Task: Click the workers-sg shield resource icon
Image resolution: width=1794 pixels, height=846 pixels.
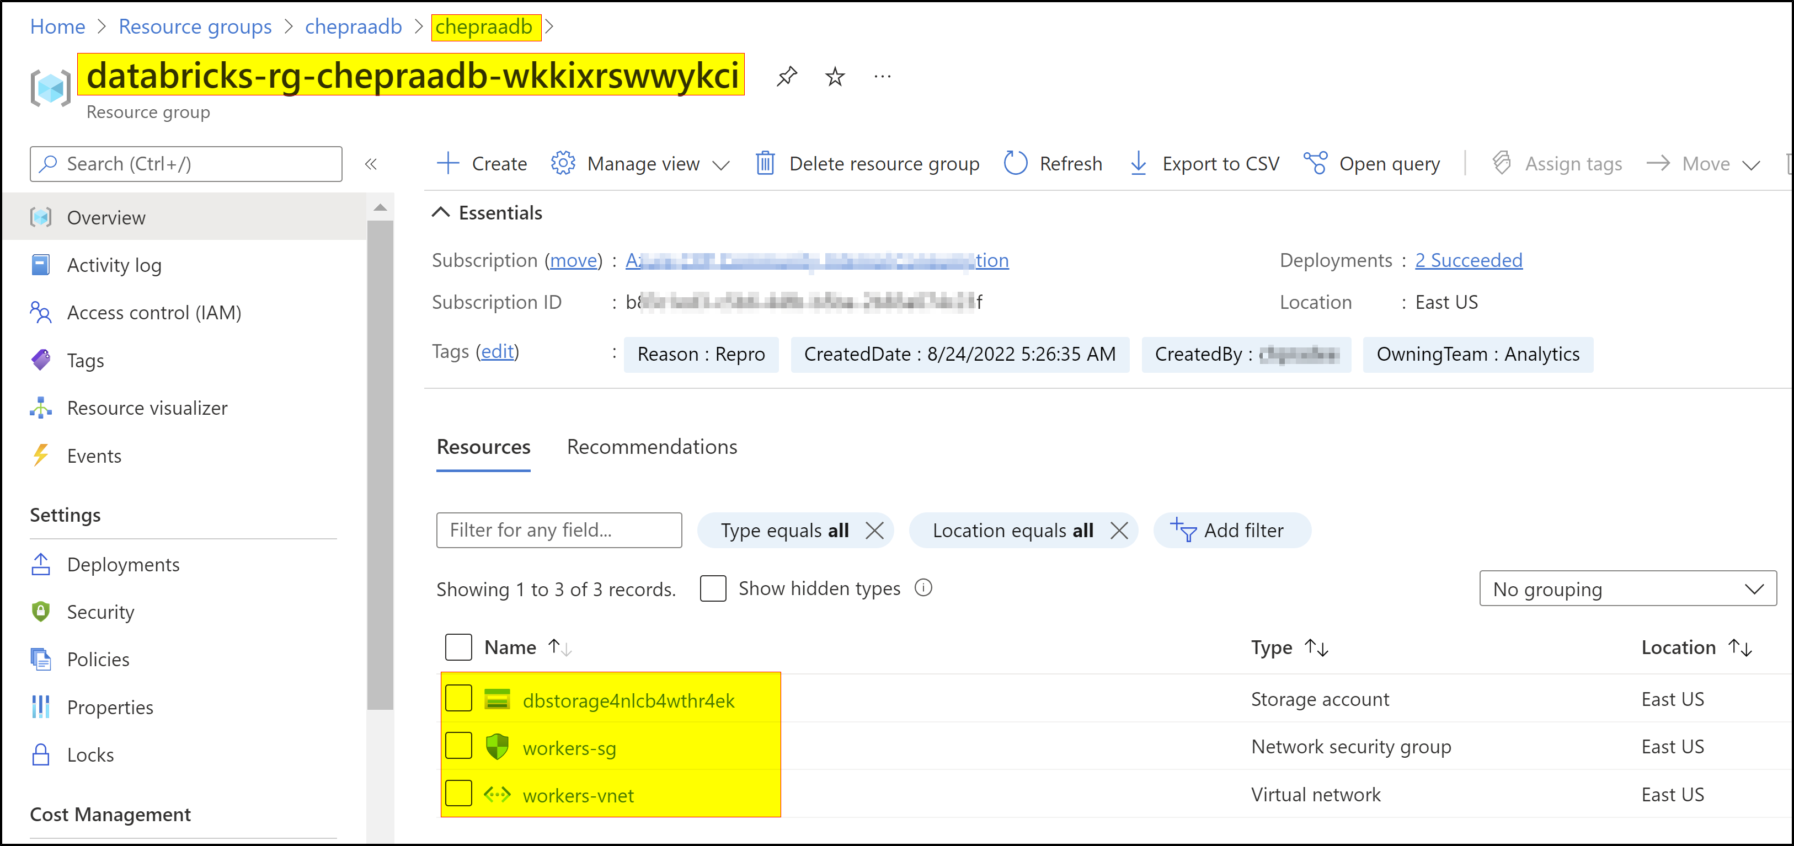Action: tap(497, 746)
